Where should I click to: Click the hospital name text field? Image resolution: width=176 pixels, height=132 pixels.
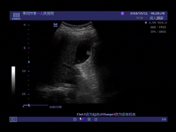38,14
